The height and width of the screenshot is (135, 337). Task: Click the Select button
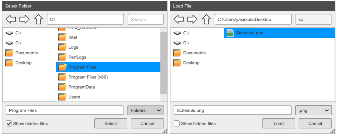coord(111,123)
